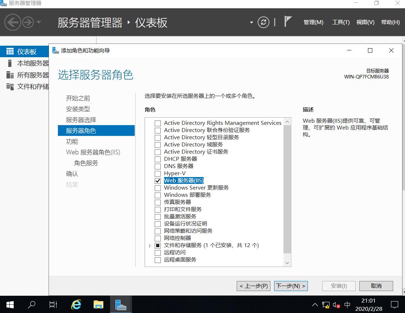Open the 工具(T) menu

pos(341,22)
